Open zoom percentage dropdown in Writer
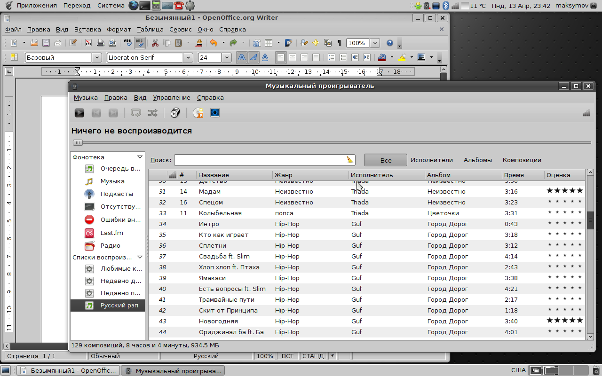The width and height of the screenshot is (602, 376). [x=375, y=43]
